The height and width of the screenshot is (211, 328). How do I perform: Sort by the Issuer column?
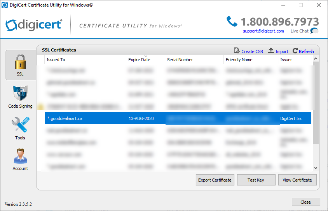[x=295, y=60]
